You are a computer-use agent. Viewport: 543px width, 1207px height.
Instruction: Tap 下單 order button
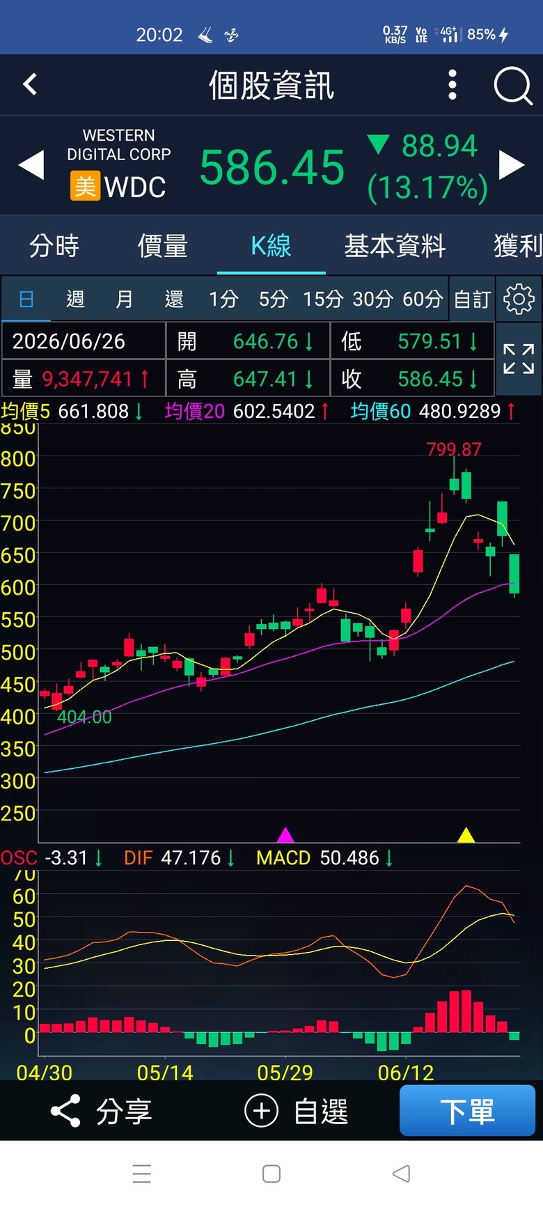pos(467,1110)
